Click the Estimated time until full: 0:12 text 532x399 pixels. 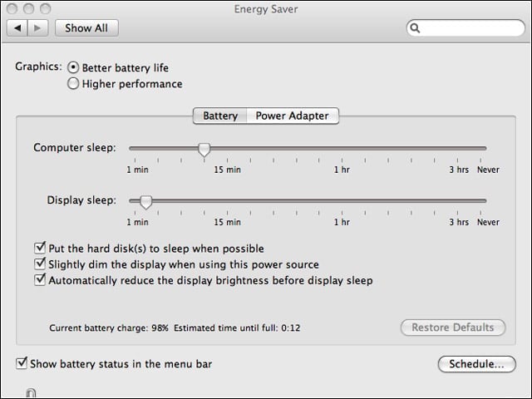pos(237,328)
